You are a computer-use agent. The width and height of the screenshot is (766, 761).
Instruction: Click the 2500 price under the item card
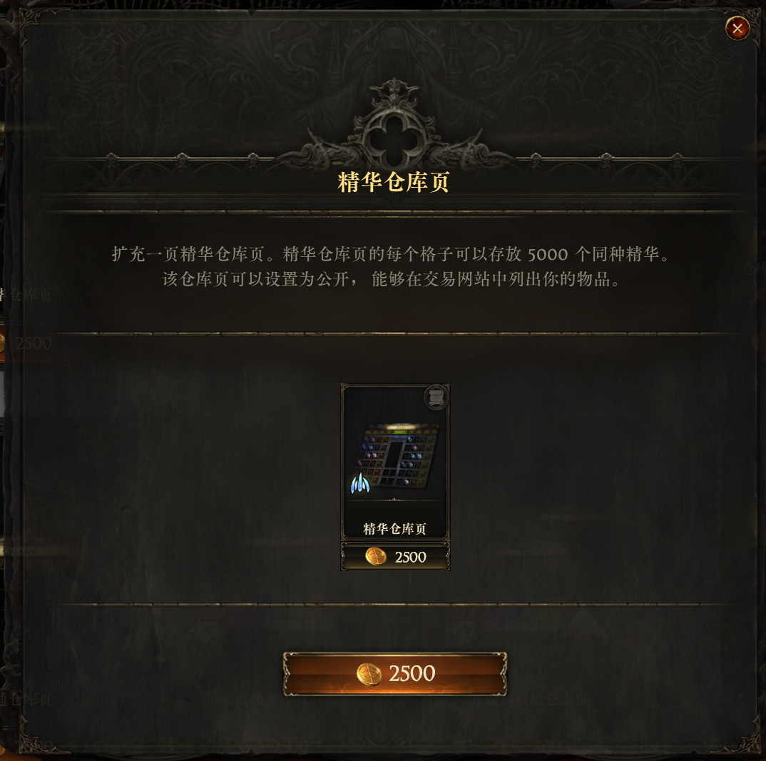point(410,557)
